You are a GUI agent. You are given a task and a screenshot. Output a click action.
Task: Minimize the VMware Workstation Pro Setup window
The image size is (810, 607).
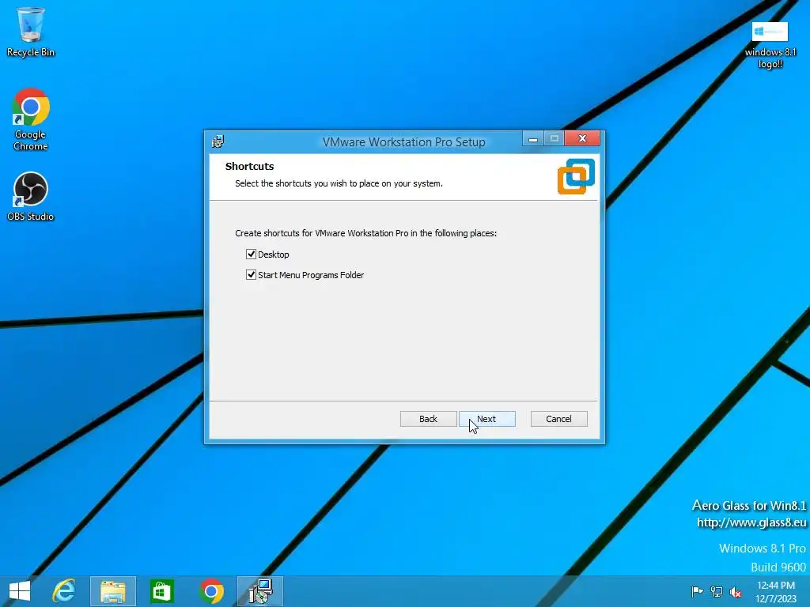(x=533, y=138)
